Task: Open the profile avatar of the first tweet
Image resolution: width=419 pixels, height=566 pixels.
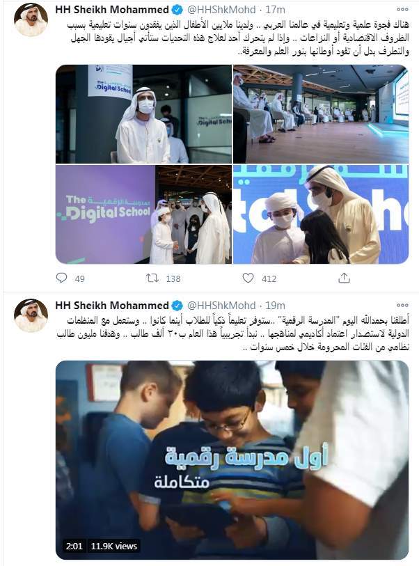Action: coord(31,20)
